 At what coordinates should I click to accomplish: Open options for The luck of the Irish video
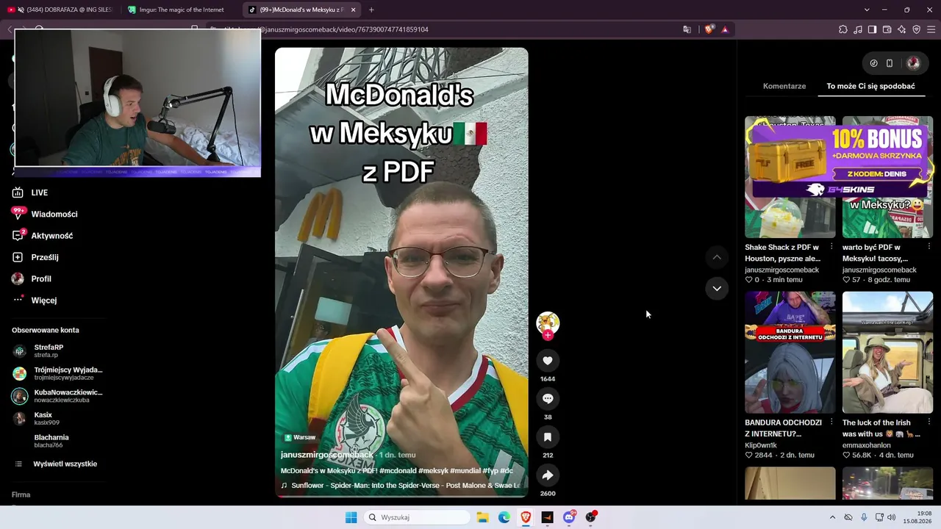point(929,422)
